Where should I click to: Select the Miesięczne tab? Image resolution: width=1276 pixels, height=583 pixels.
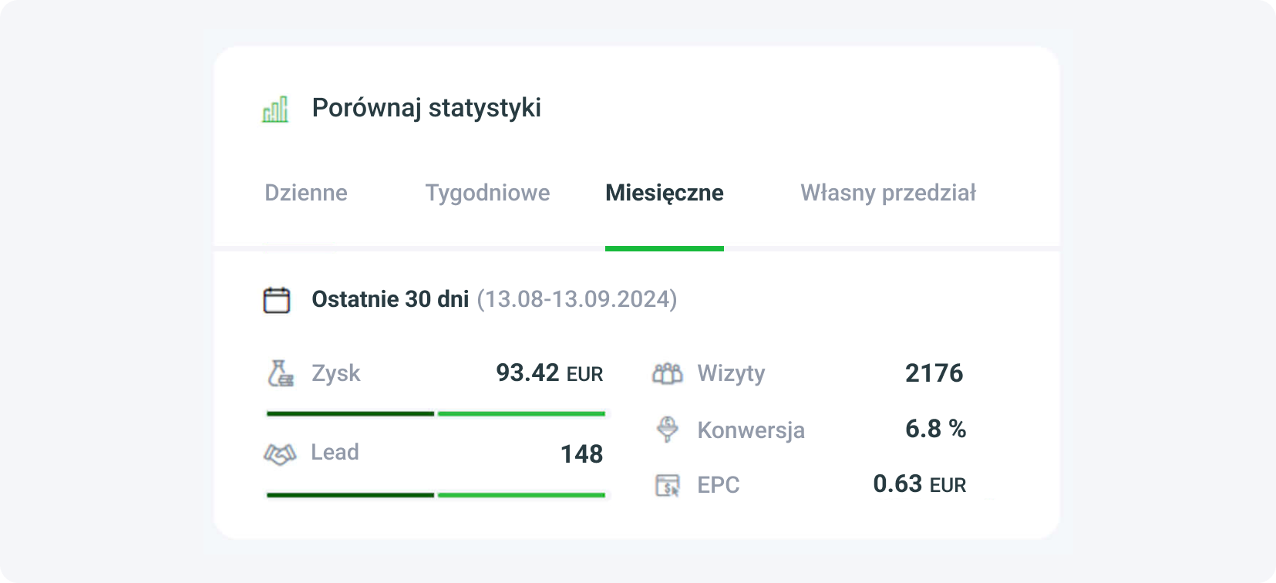pos(664,193)
